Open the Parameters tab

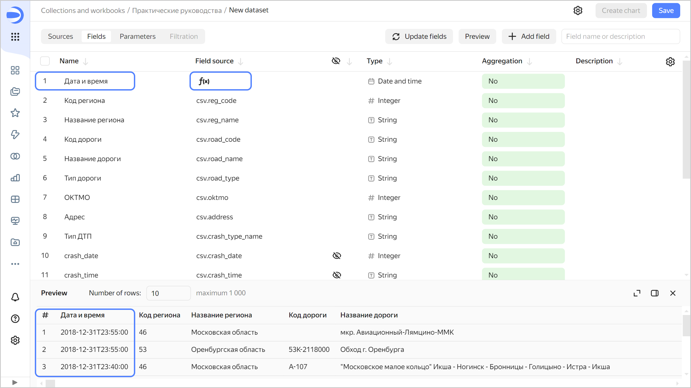137,36
